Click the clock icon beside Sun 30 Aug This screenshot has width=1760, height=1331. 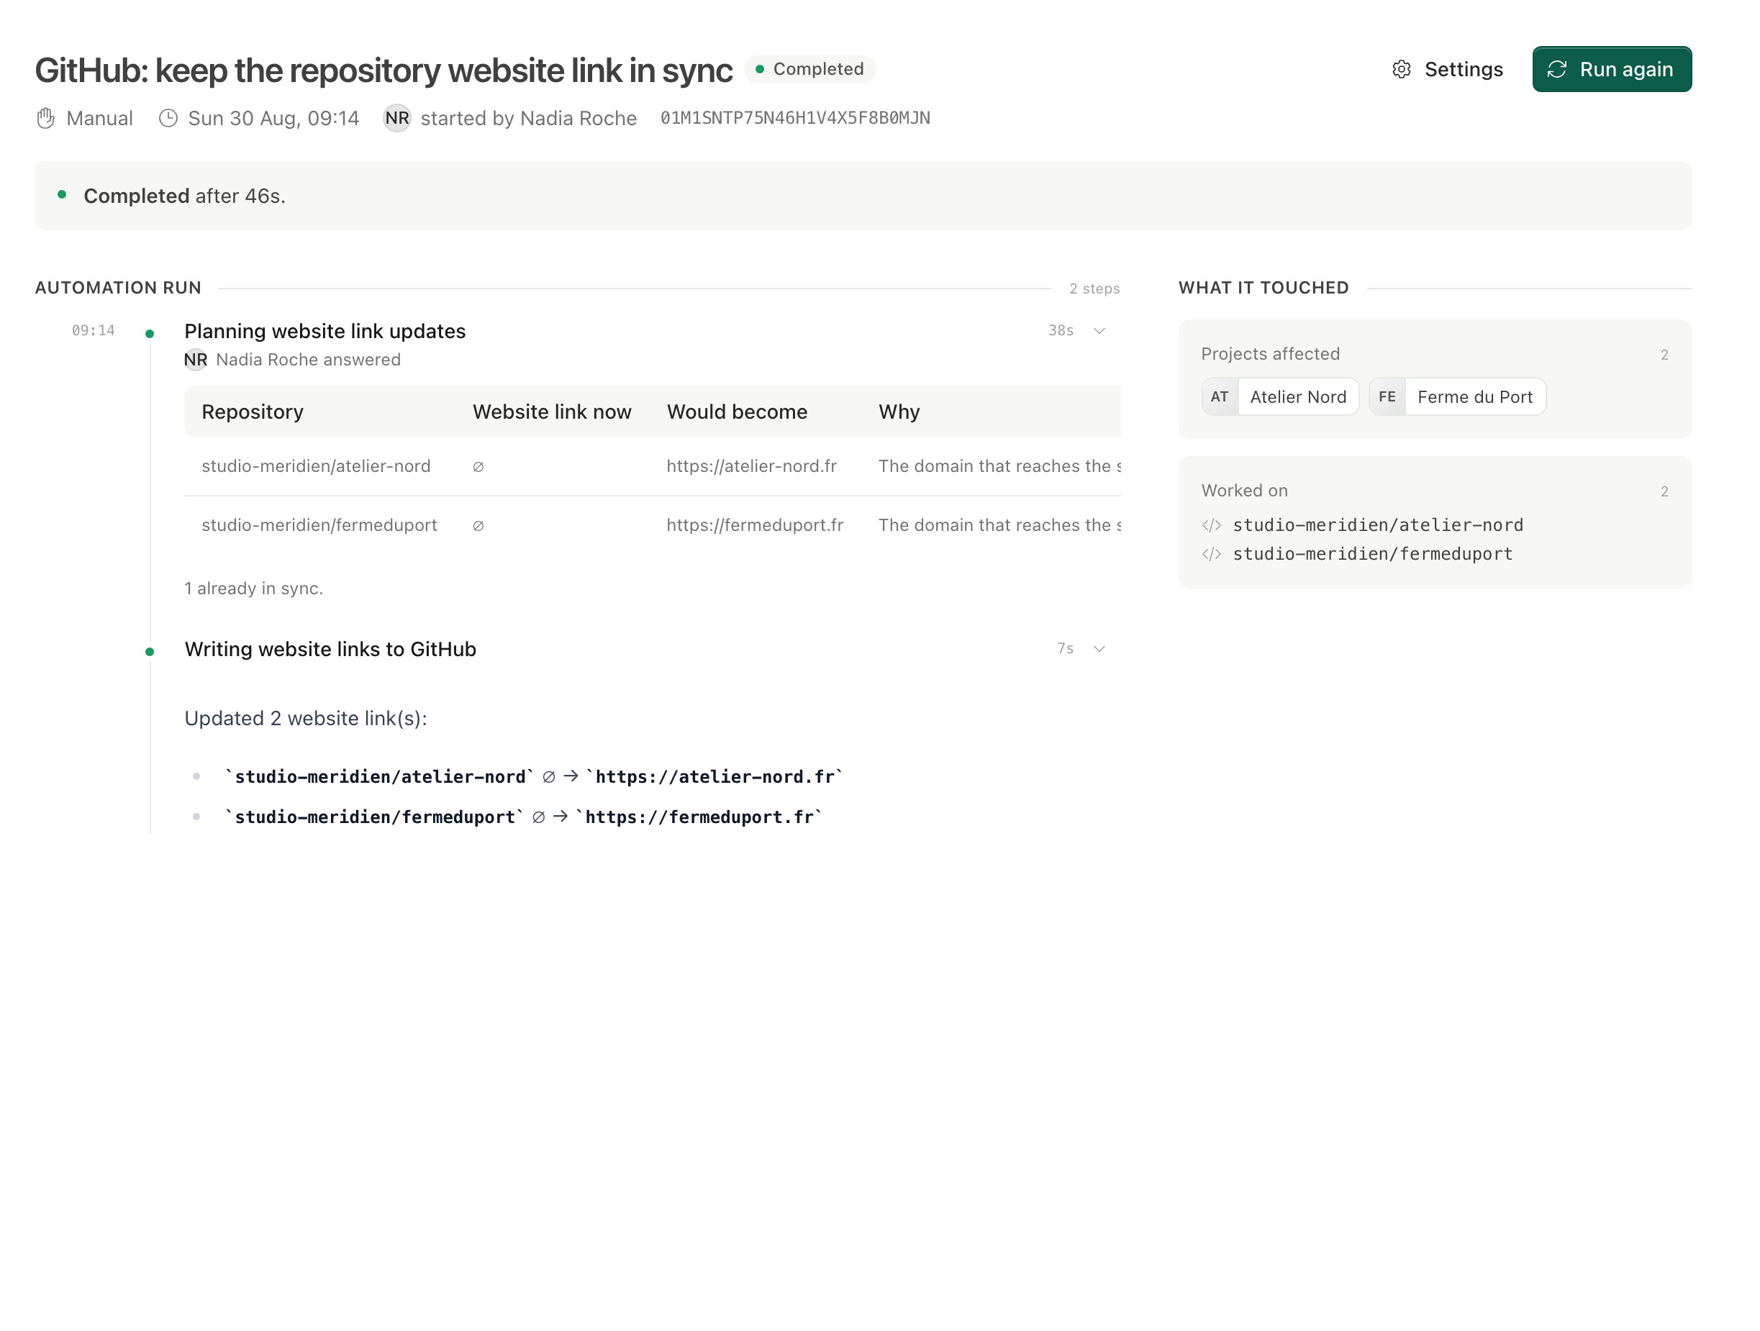pos(168,119)
